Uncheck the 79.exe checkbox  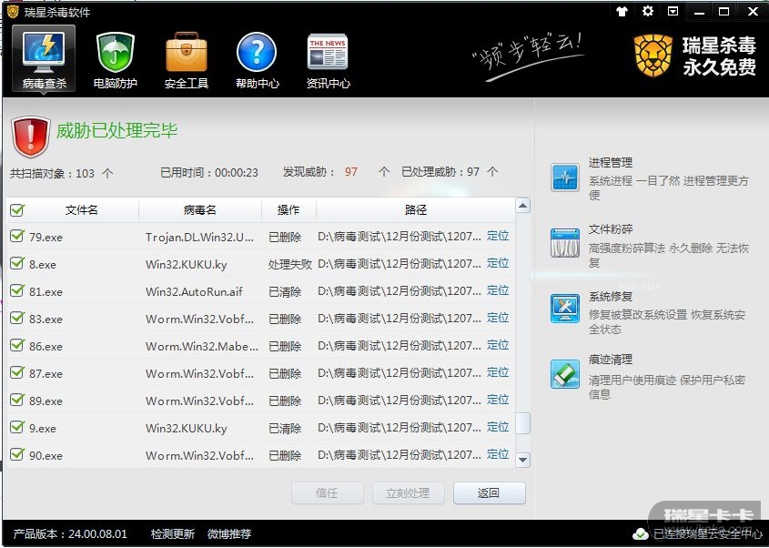[x=17, y=236]
